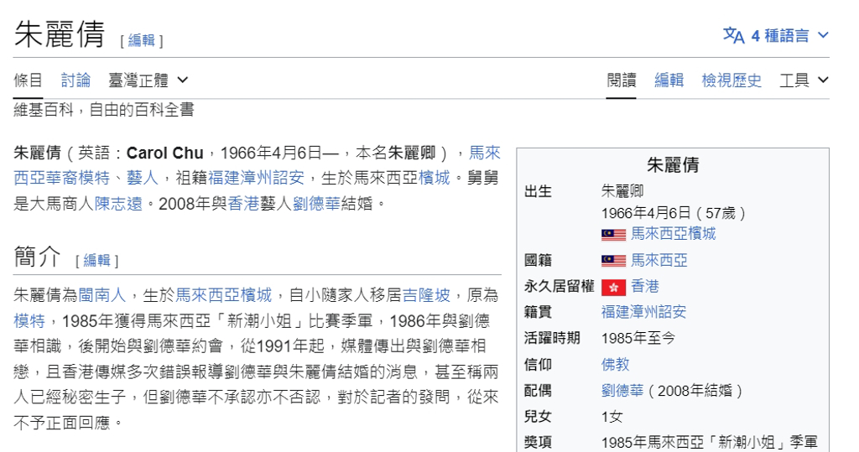
Task: Click the 永久居留權 label in infobox
Action: (x=560, y=286)
